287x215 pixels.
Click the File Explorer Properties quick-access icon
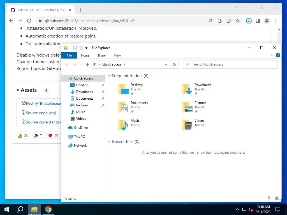(75, 48)
